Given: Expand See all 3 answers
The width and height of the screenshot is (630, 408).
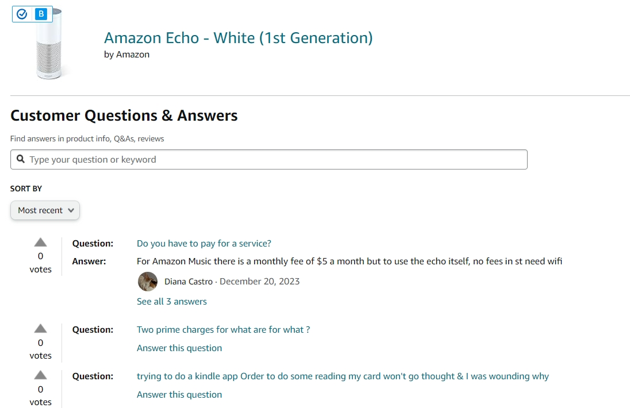Looking at the screenshot, I should point(171,302).
